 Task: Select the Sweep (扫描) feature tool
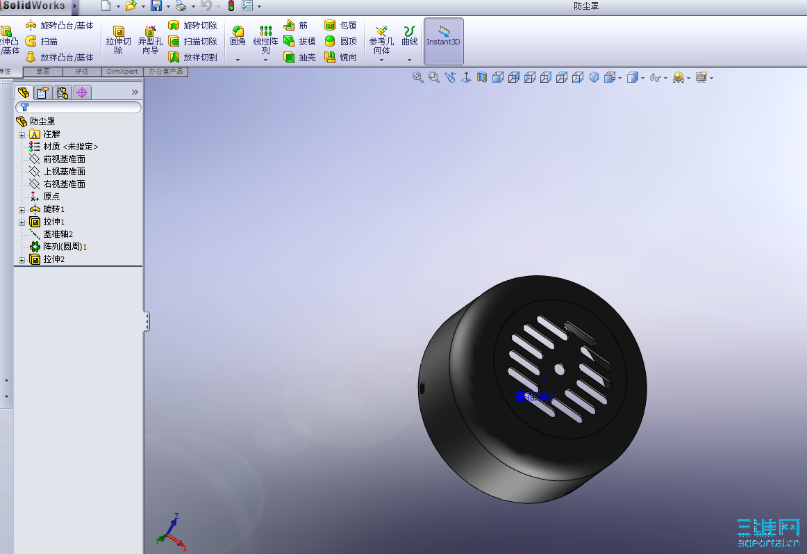[42, 41]
